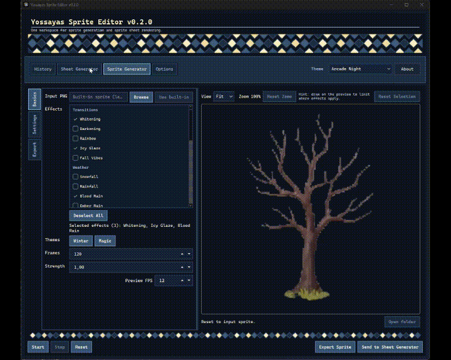Click the Browse button for Input PNG
Screen dimensions: 451x360
pos(141,97)
